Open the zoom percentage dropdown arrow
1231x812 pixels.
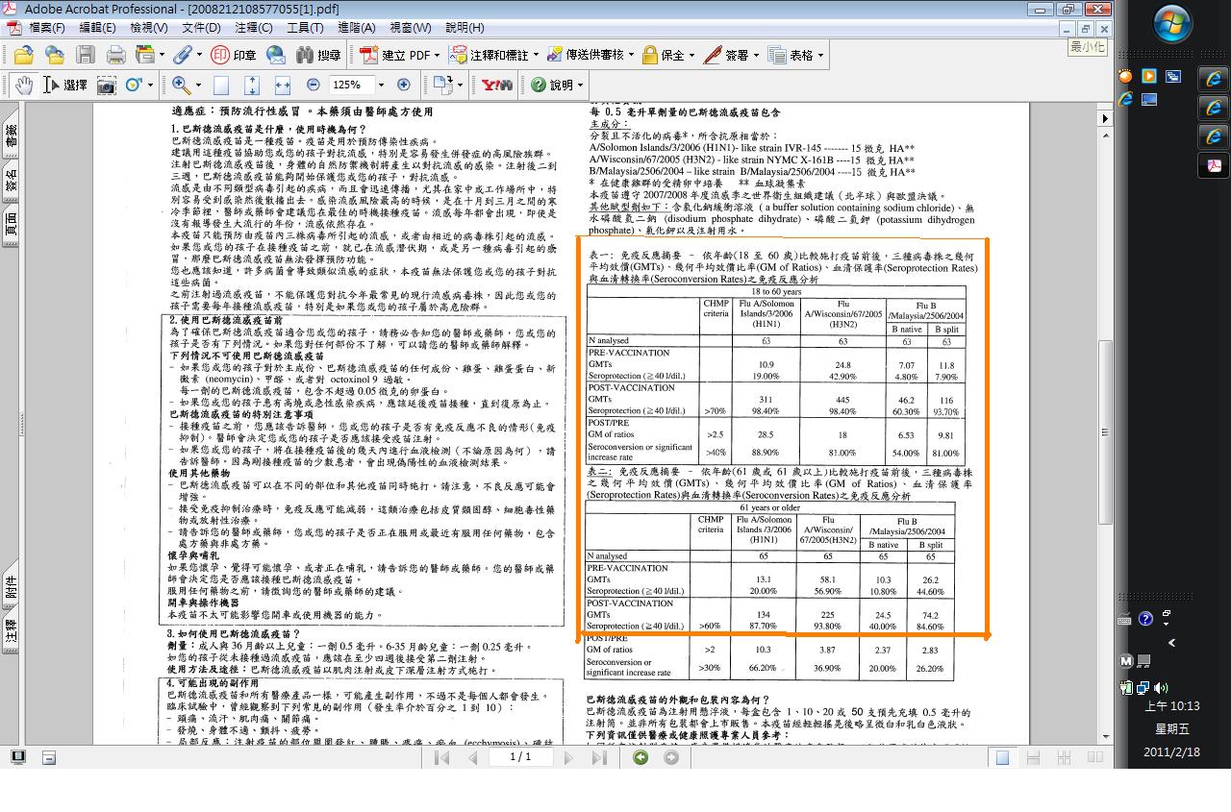click(x=383, y=85)
